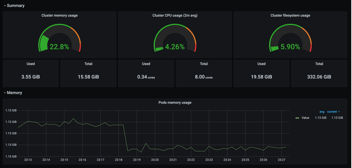Screen dimensions: 352x168
Task: Sort legend by avg column
Action: coord(322,112)
